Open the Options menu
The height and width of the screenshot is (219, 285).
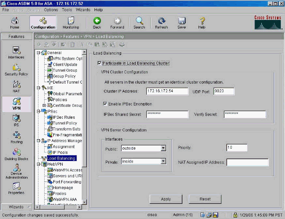click(x=51, y=10)
